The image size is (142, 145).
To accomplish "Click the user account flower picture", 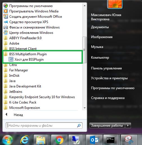I will pos(115,4).
